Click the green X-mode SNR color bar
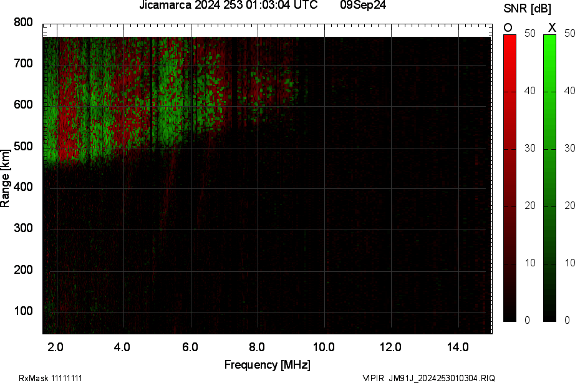This screenshot has height=383, width=575. 549,178
